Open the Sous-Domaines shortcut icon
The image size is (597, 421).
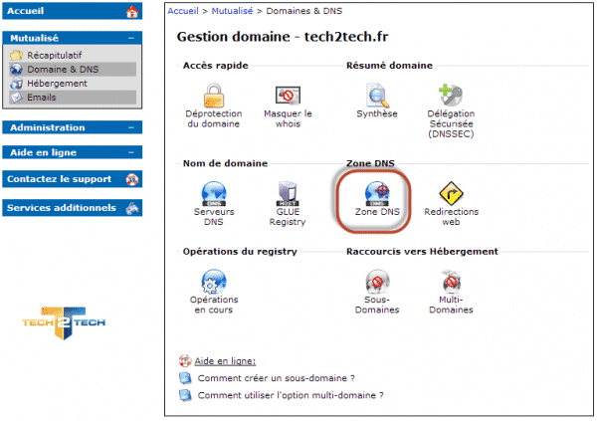tap(376, 283)
